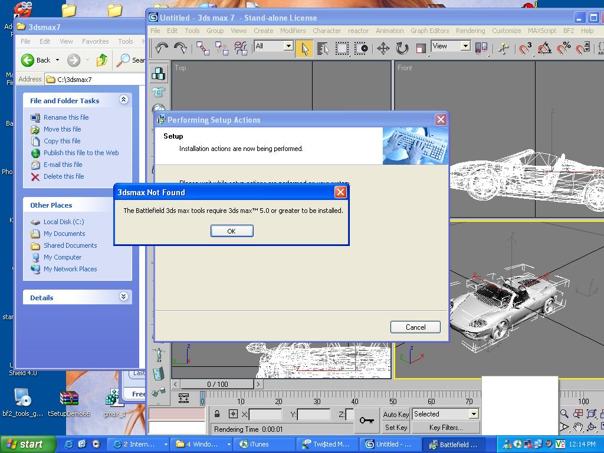Click the Redo arrow in 3ds max toolbar
The image size is (604, 453).
[180, 48]
